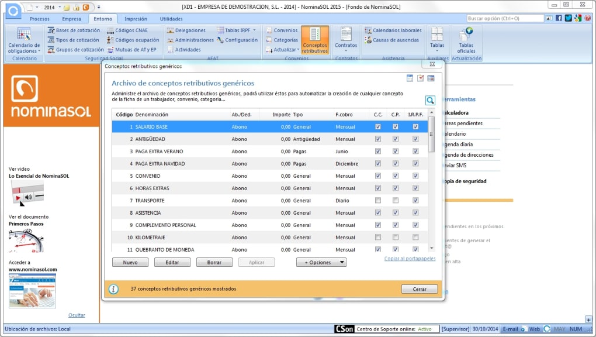Click the Borrar button

click(214, 262)
